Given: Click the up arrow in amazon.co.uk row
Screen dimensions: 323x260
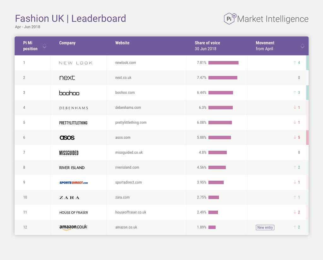Looking at the screenshot, I should [x=295, y=227].
